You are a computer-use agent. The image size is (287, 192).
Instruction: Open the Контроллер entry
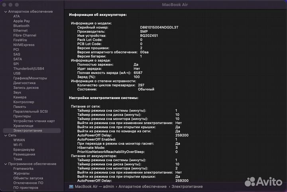point(24,102)
